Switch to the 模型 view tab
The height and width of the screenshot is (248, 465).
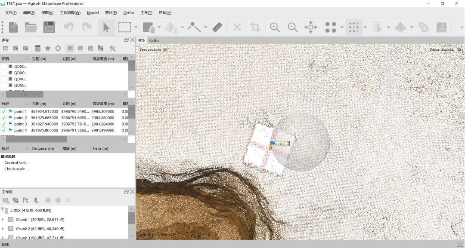(142, 40)
